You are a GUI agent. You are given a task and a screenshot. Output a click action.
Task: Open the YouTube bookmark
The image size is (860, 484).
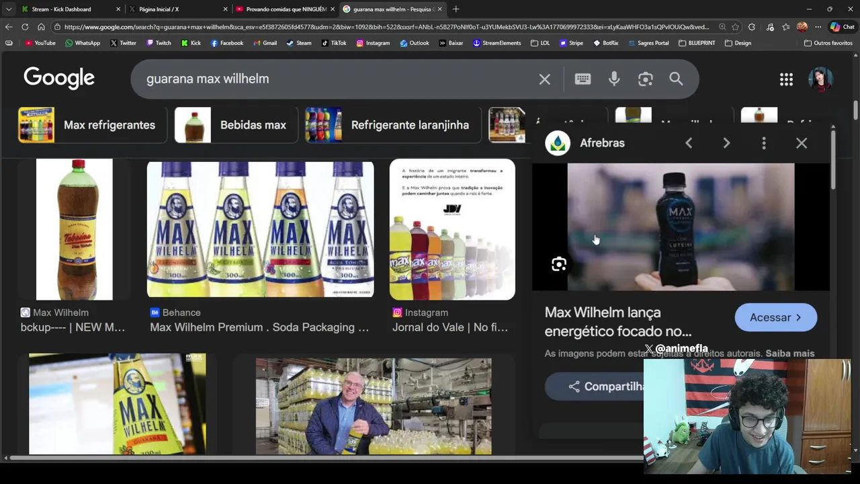pos(40,43)
